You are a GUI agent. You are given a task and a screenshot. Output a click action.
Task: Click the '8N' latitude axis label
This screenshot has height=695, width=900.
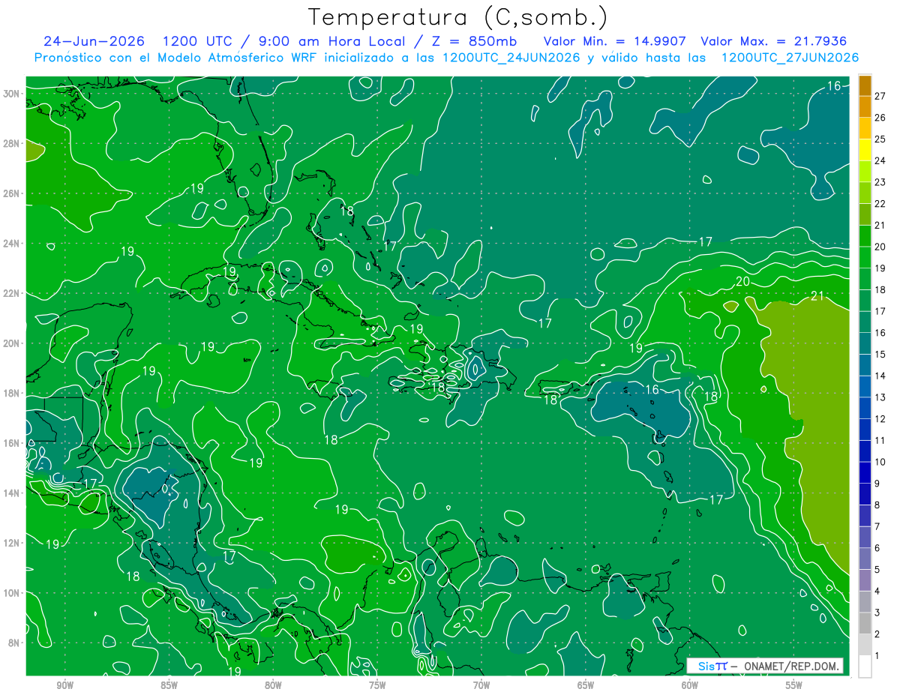pos(15,643)
